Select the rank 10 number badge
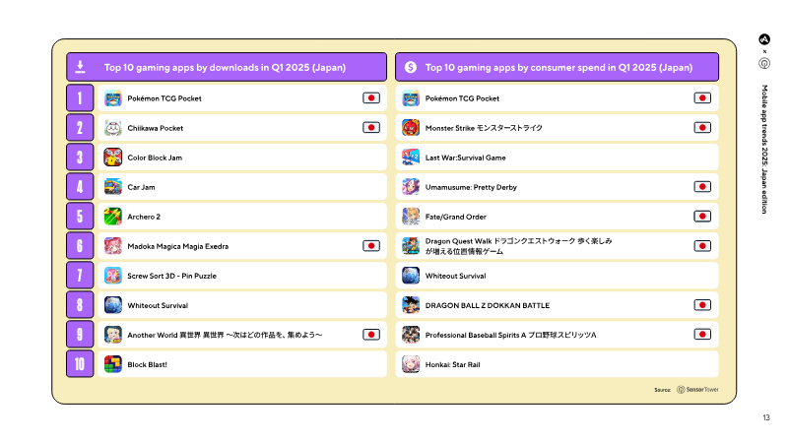The image size is (788, 443). click(81, 364)
